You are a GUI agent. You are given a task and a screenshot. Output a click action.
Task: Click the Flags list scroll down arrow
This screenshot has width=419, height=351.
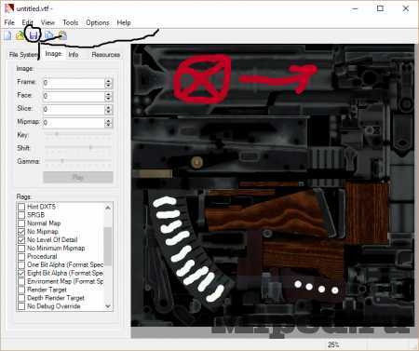click(108, 306)
